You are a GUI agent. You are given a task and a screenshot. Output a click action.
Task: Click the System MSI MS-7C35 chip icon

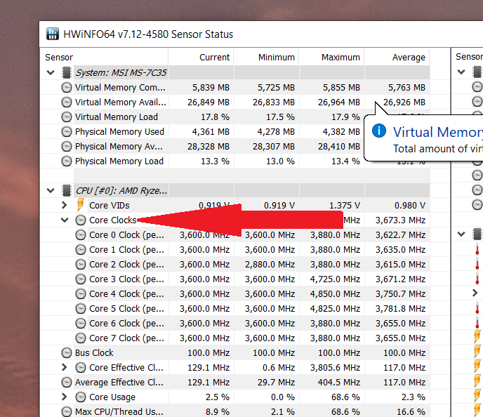pos(67,73)
